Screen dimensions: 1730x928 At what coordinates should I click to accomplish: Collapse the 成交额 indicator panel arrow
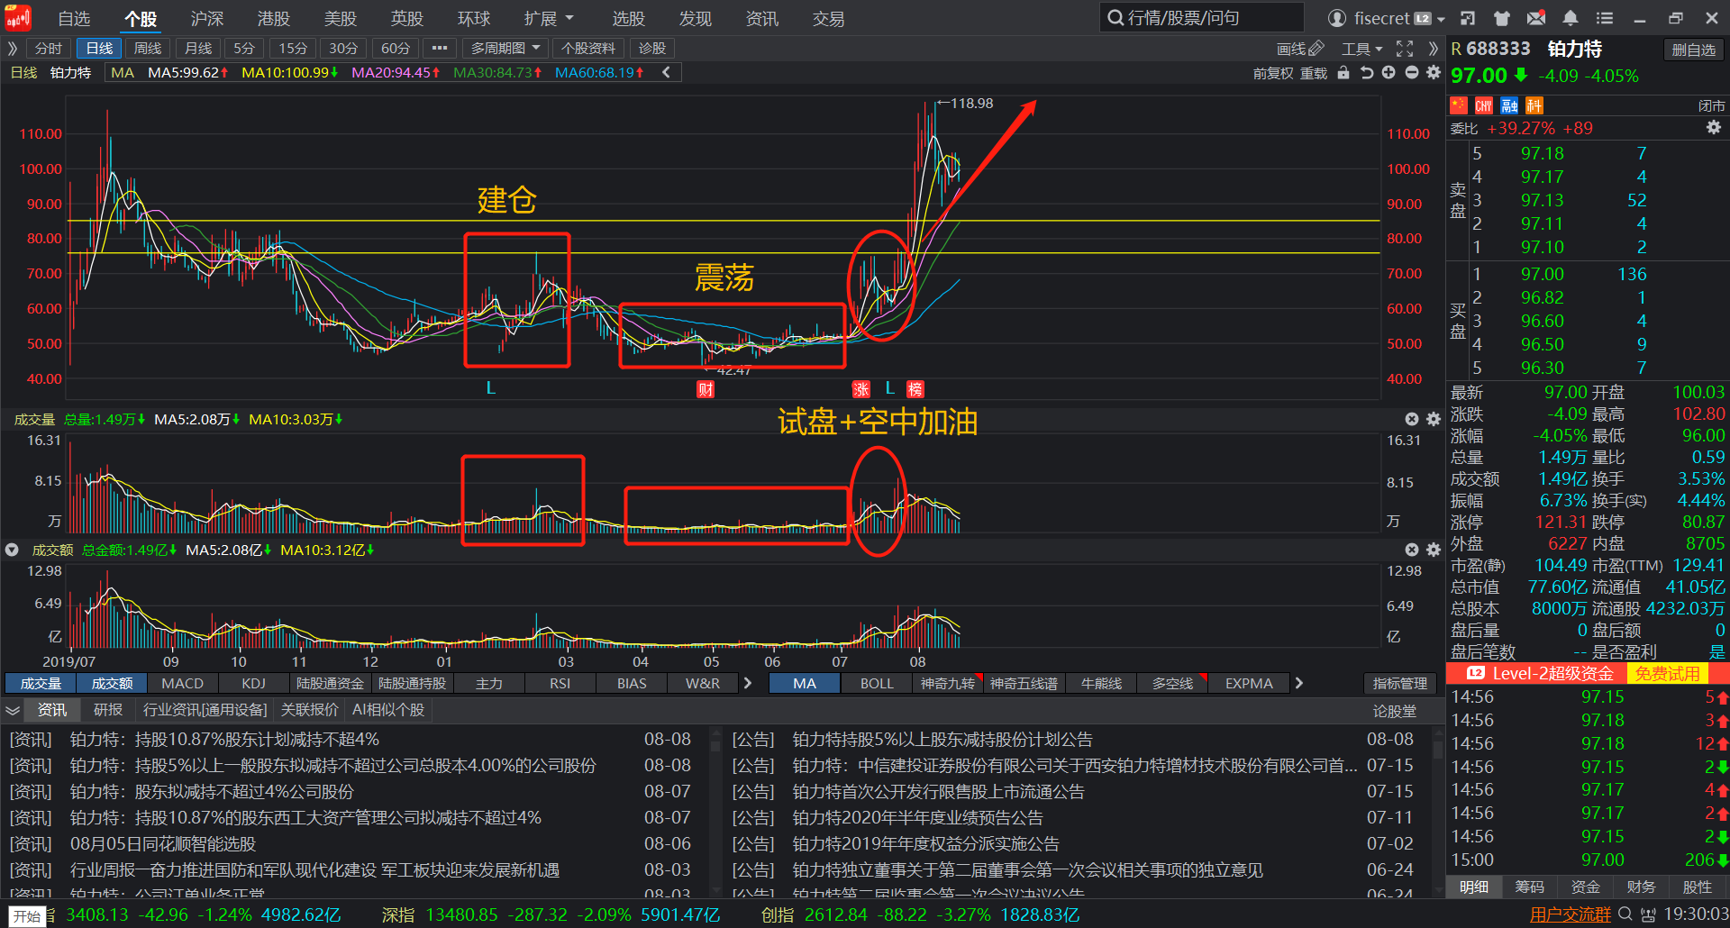[12, 550]
